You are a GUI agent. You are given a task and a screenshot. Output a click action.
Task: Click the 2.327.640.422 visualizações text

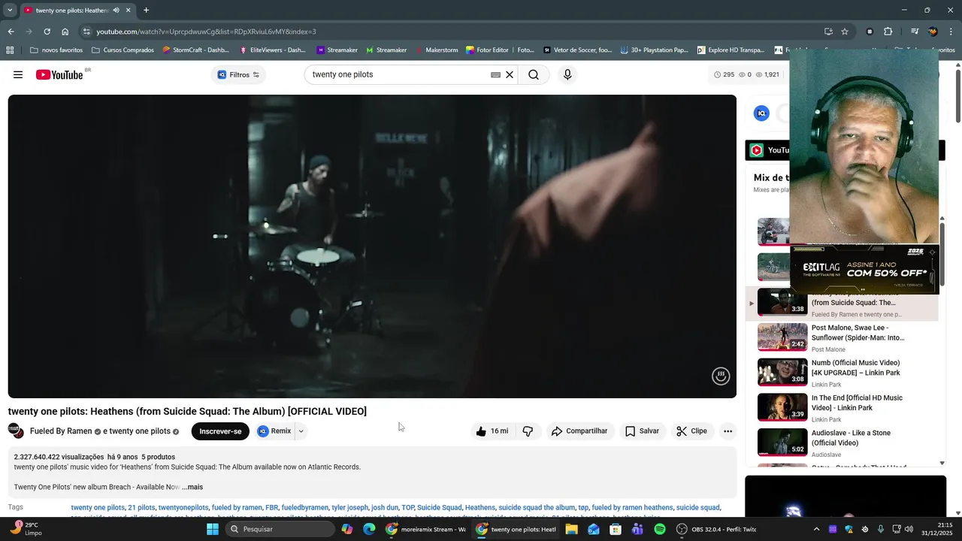(x=59, y=457)
